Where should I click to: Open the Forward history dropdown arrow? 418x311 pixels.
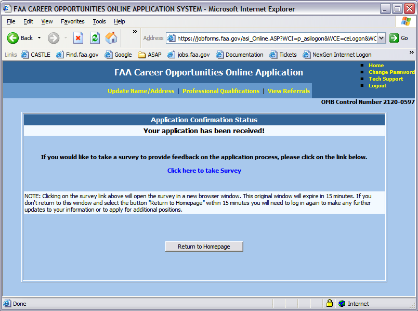tap(66, 38)
